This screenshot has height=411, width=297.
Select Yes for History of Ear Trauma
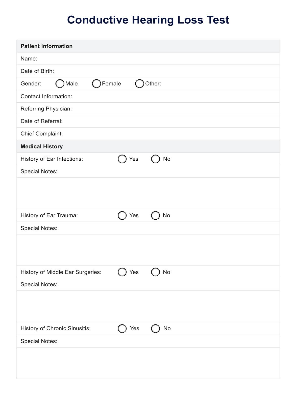coord(122,216)
